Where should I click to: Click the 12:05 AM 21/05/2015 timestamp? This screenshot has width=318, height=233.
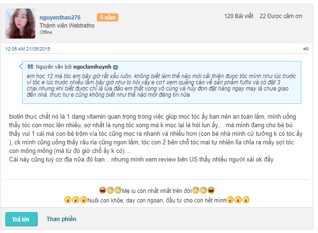[x=28, y=49]
